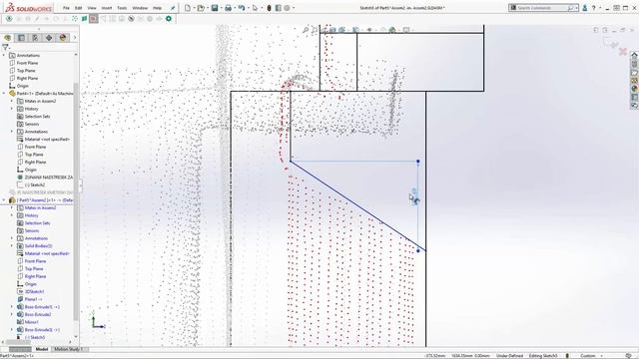Open the Edit menu
Screen dimensions: 639x359
(x=78, y=8)
